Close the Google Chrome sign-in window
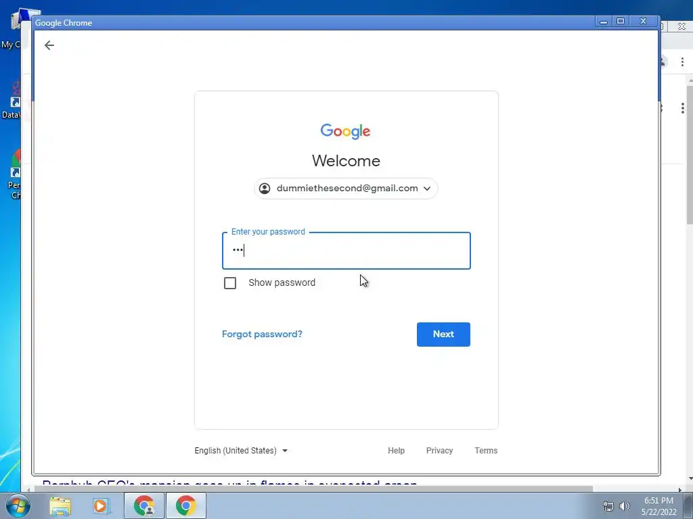The width and height of the screenshot is (693, 519). tap(644, 21)
